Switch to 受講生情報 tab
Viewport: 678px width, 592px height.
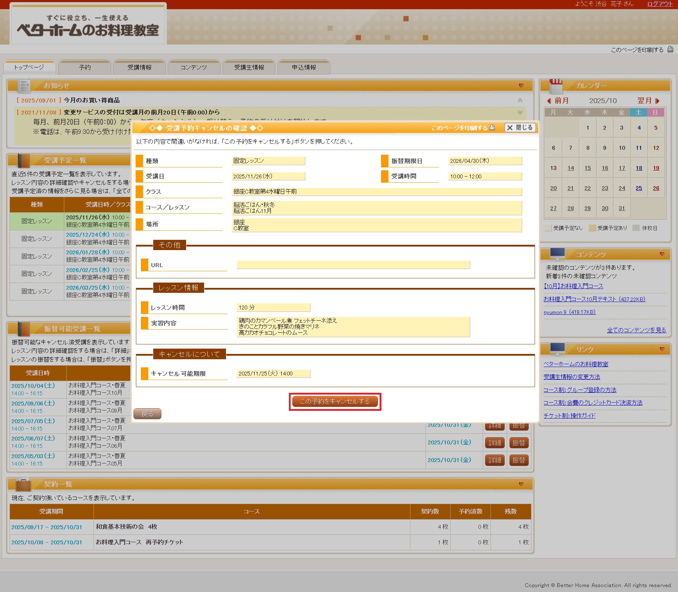click(249, 67)
